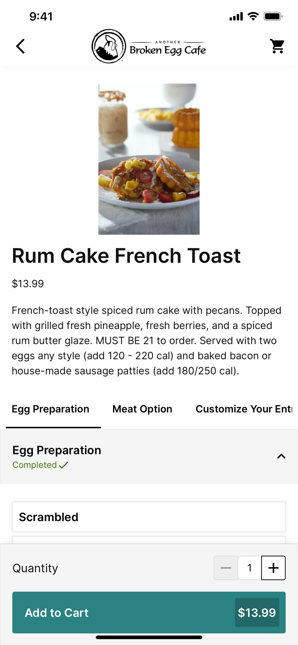Tap the Completed status label
The image size is (298, 645).
pyautogui.click(x=35, y=465)
